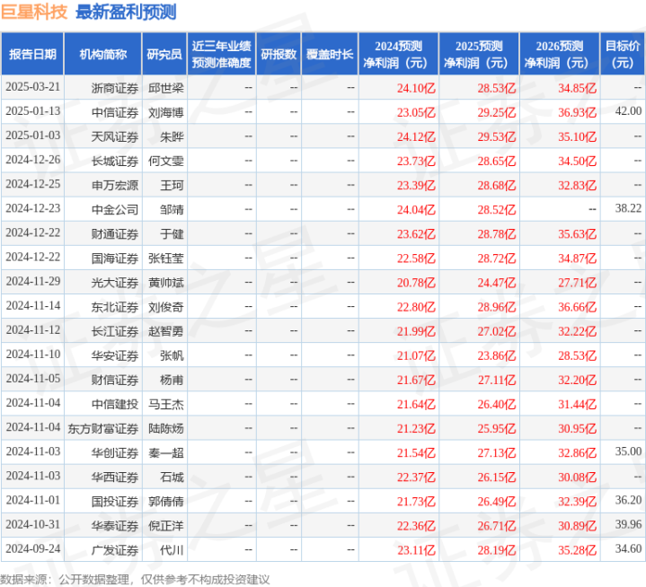Click 22.37亿 in the 华西证券 row
Screen dimensions: 646x587
[416, 477]
